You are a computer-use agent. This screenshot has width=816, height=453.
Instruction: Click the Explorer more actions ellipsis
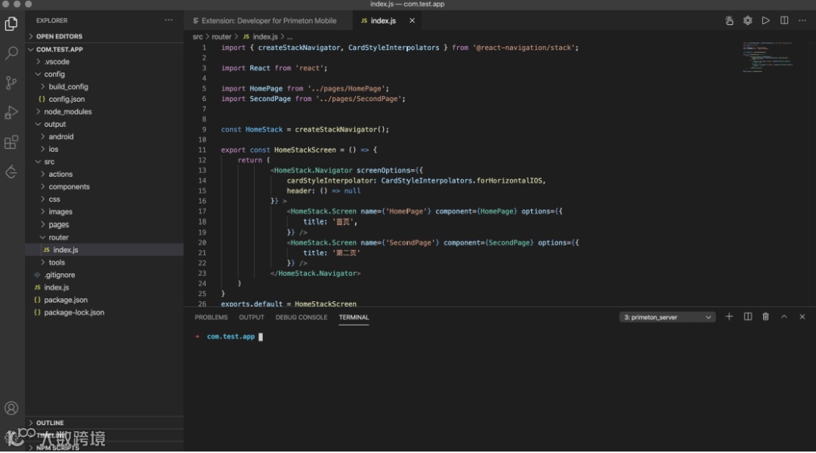[x=168, y=20]
